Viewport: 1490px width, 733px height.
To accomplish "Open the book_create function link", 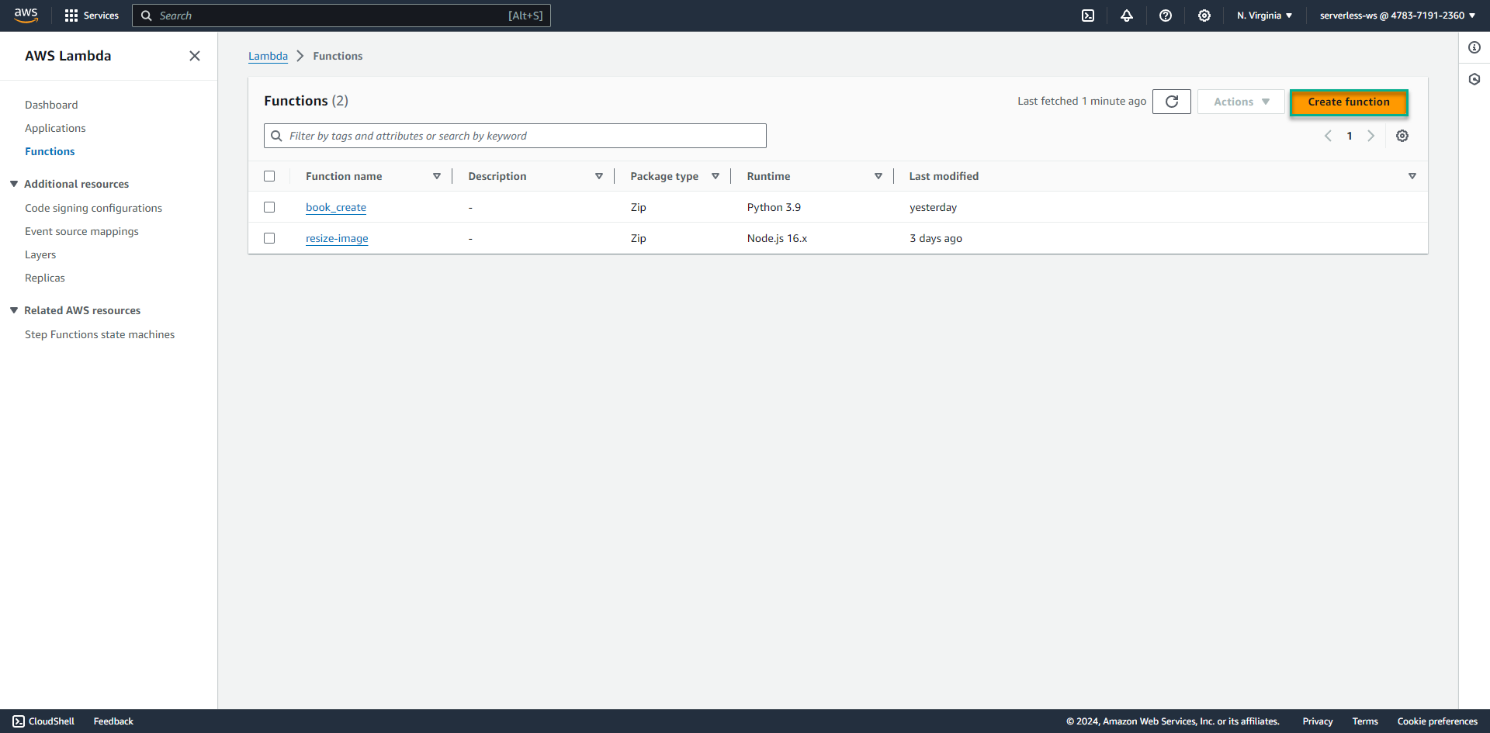I will [336, 207].
